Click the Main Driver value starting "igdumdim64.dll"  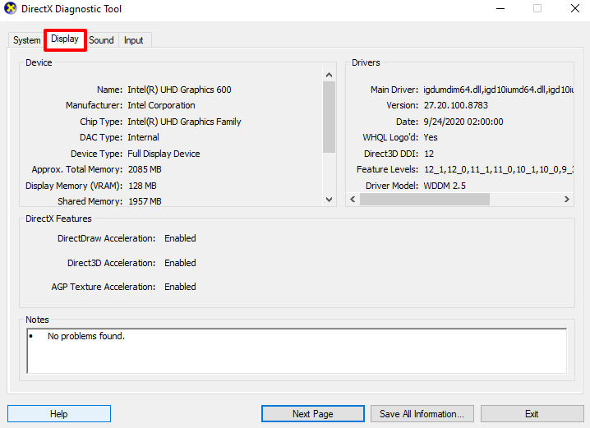tap(498, 90)
